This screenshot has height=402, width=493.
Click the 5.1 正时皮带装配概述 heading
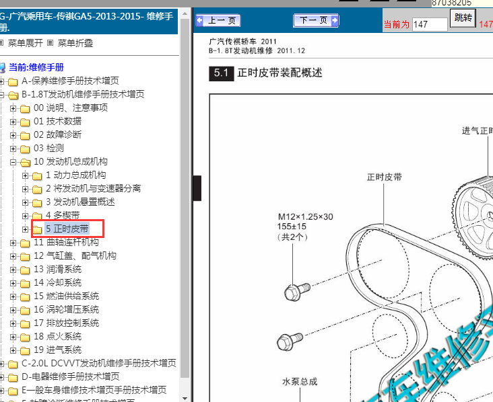(265, 73)
